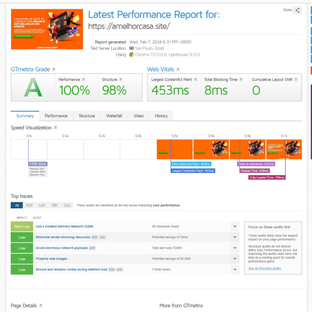Expand Ensure text remains visible row

click(235, 270)
